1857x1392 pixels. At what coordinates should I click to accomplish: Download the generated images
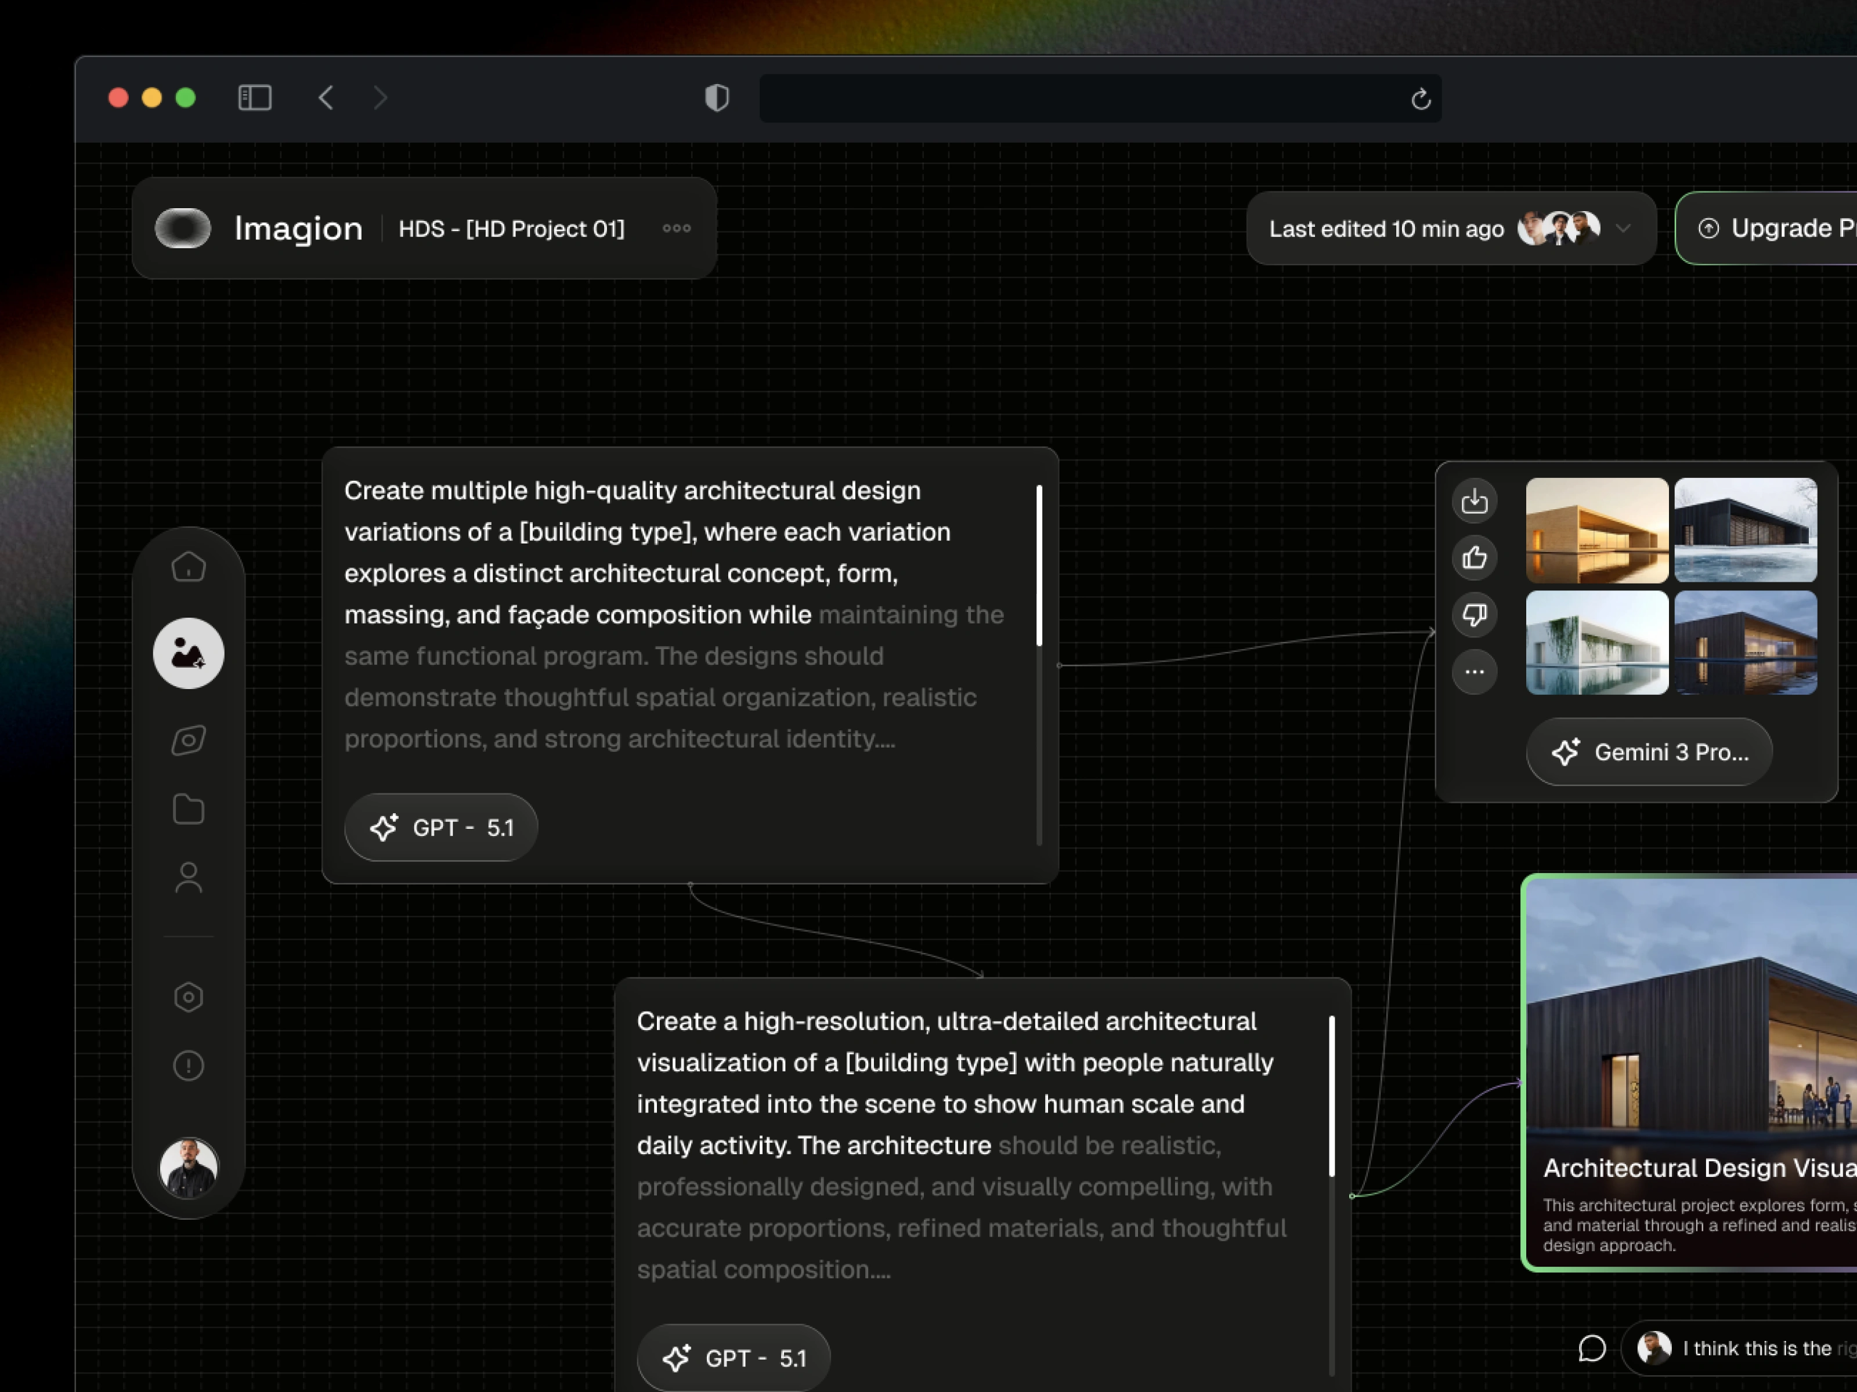point(1474,502)
